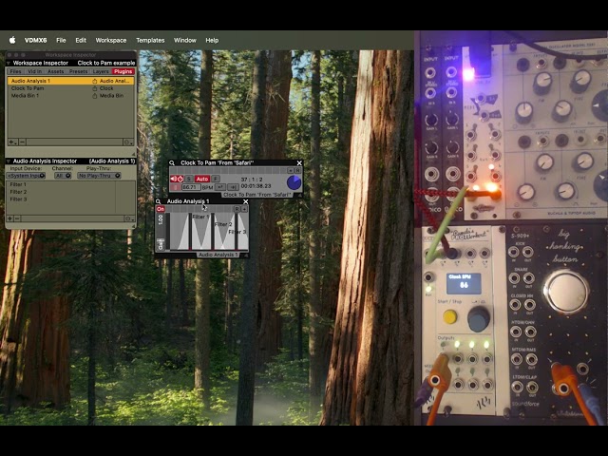Switch to the Vid In tab
Screen dimensions: 608x456
34,71
